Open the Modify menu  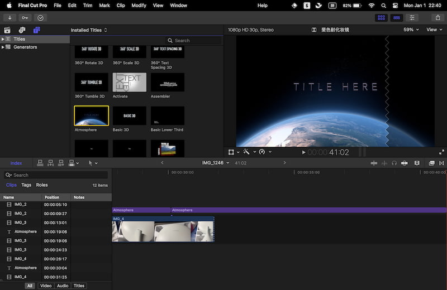point(139,5)
